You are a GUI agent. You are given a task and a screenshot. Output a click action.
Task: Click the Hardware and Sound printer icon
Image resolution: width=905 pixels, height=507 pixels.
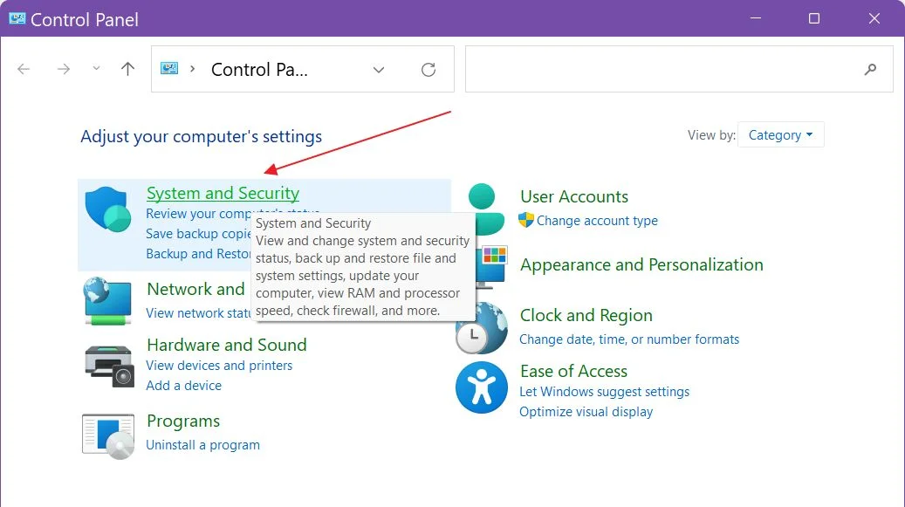tap(109, 367)
